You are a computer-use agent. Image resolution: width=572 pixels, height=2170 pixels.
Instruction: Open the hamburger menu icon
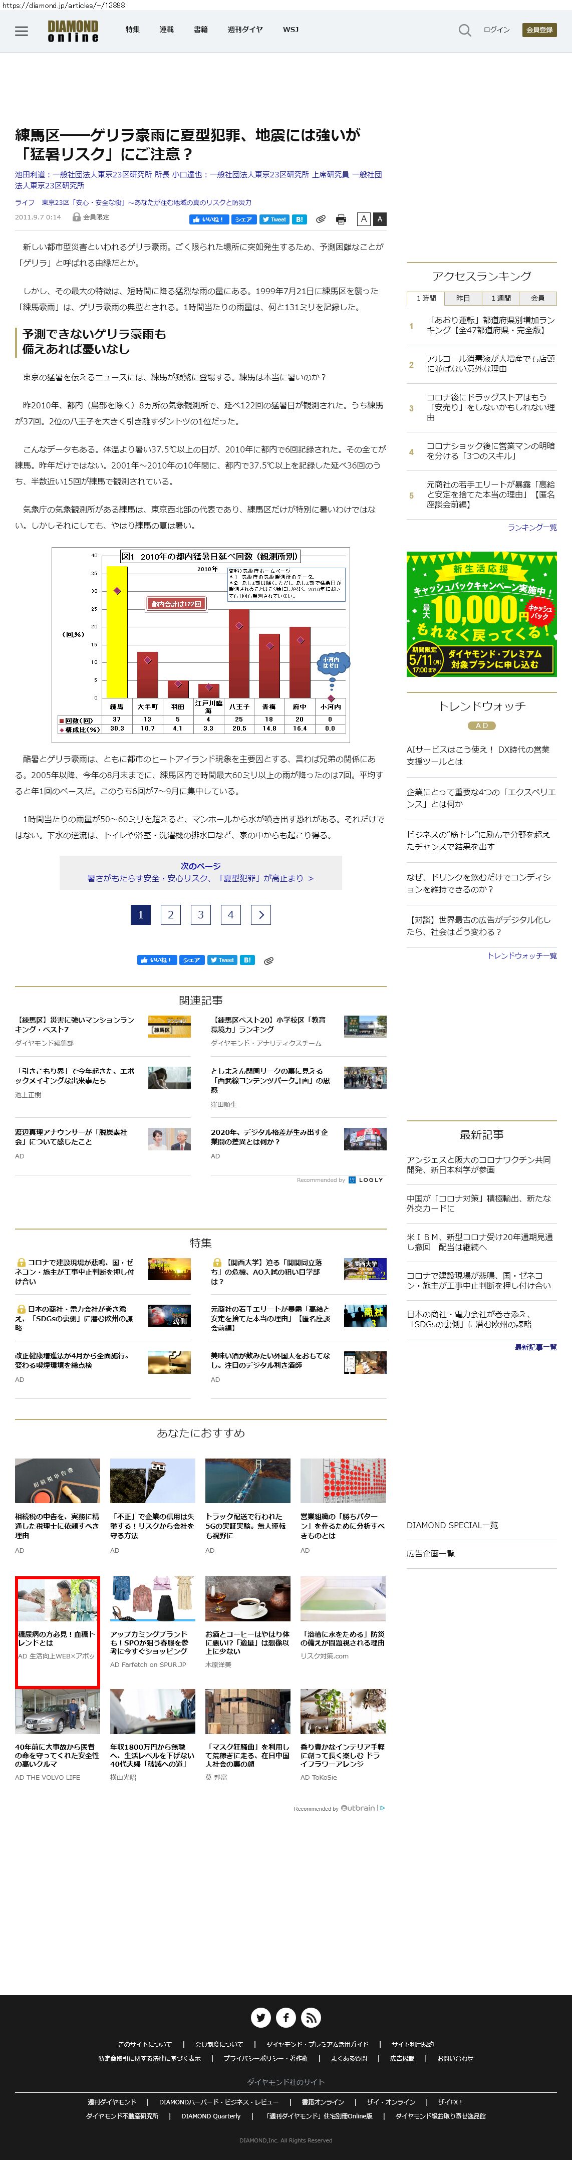click(22, 31)
